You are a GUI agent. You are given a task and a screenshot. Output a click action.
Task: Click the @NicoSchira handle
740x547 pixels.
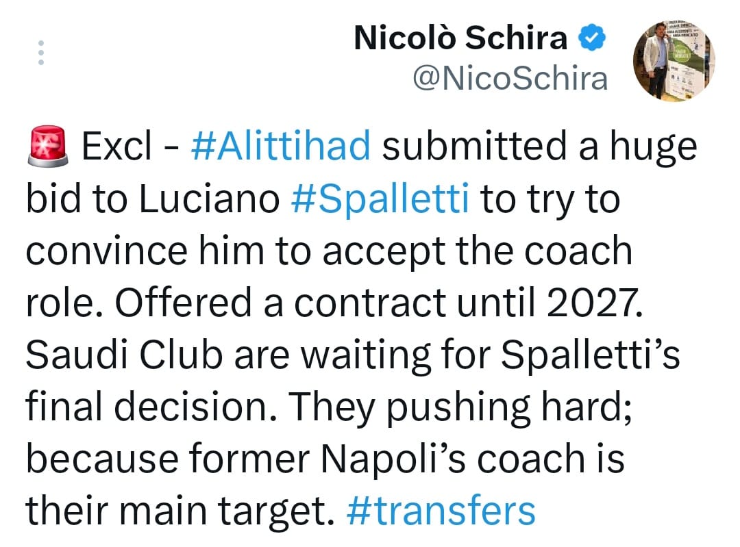510,79
